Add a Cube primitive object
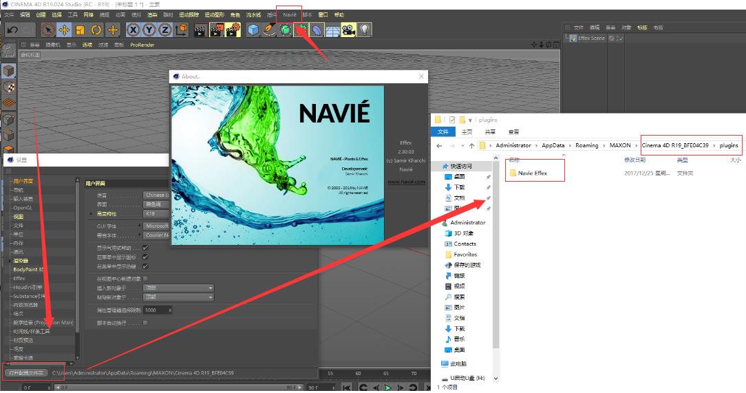Screen dimensions: 746x393 click(x=254, y=30)
